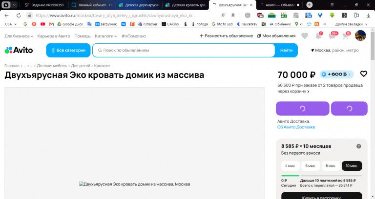375x199 pixels.
Task: Open the notifications bell icon
Action: 318,36
